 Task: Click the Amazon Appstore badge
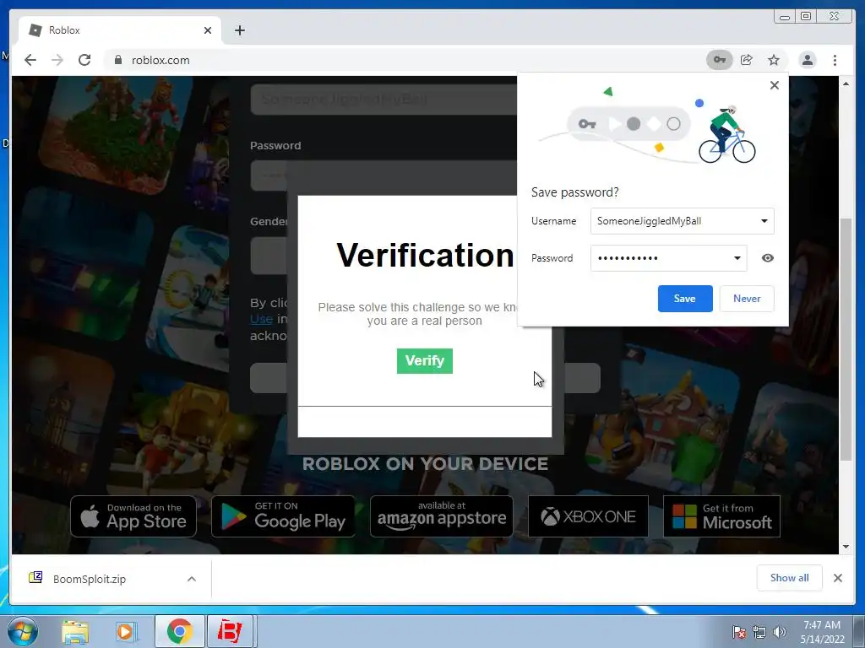pyautogui.click(x=441, y=516)
